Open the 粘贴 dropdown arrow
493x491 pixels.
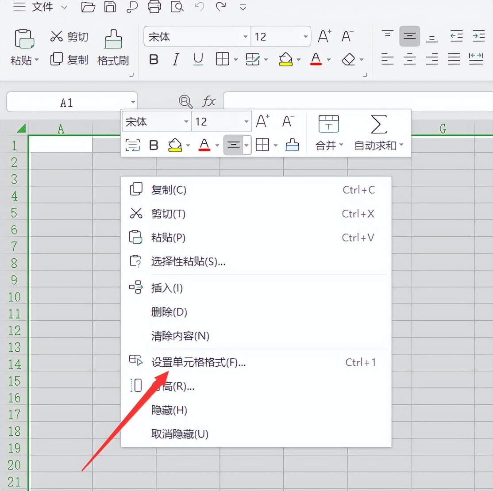coord(37,60)
